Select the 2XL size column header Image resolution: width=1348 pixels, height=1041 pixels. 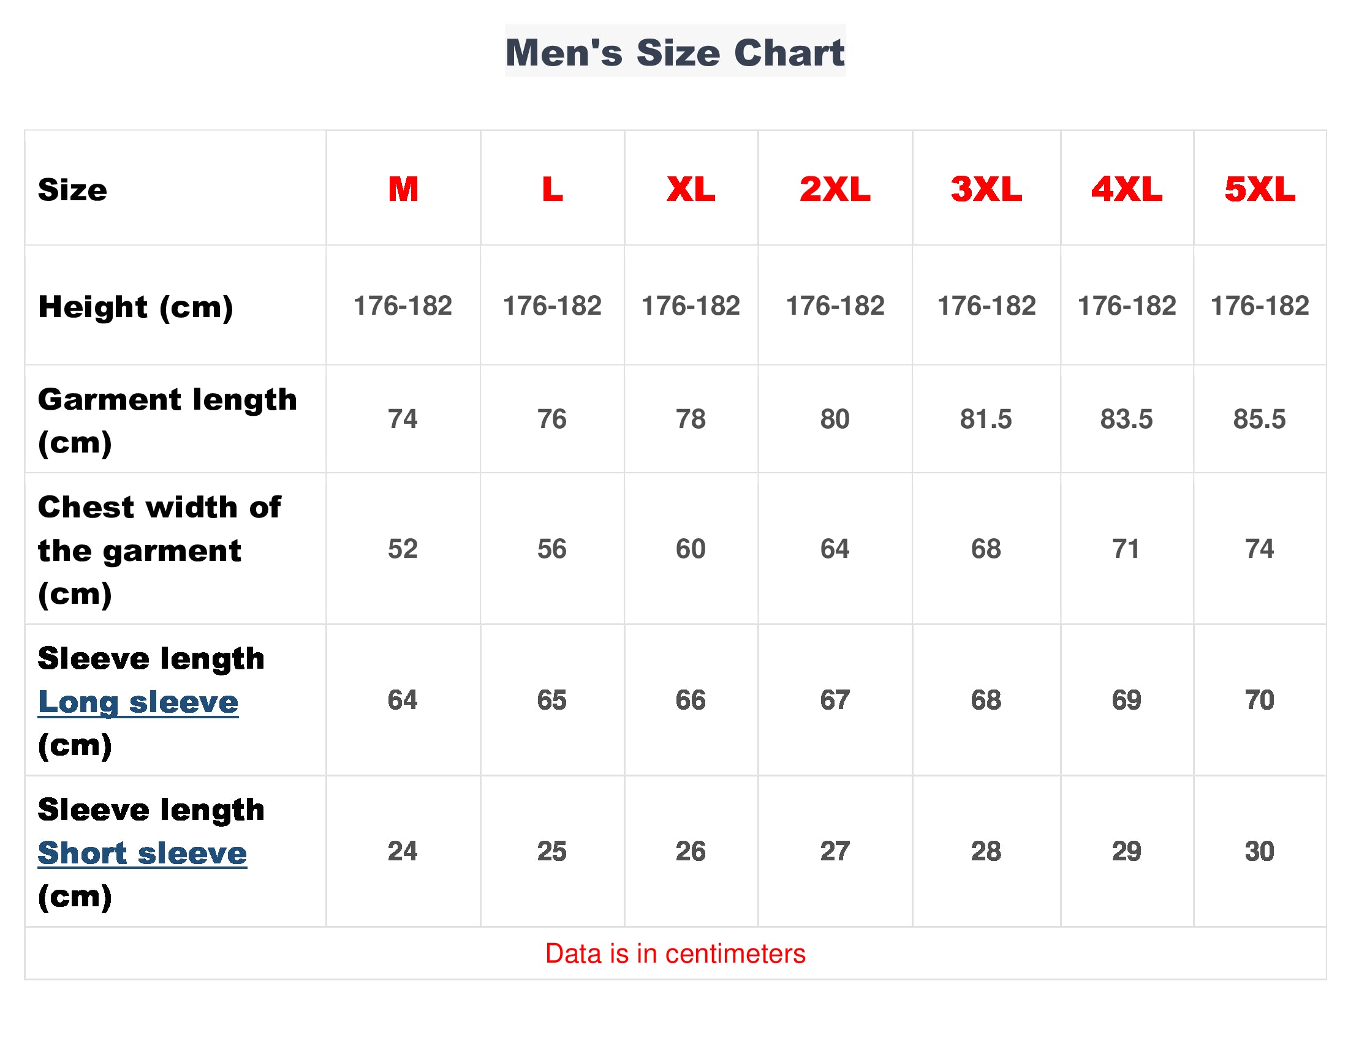point(835,189)
